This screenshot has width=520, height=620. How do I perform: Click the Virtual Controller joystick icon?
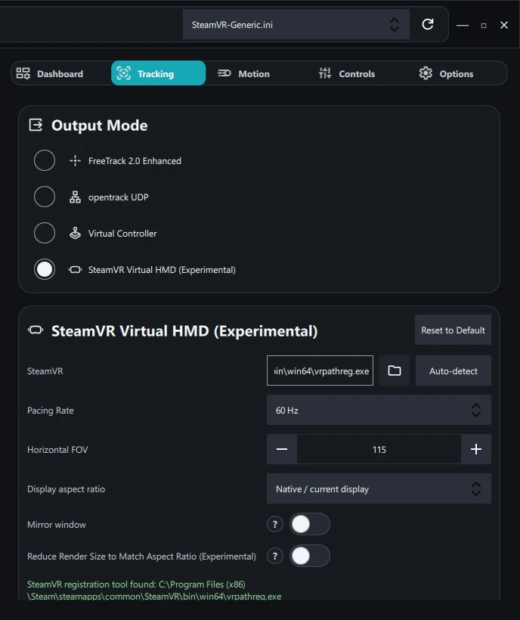[x=75, y=234]
